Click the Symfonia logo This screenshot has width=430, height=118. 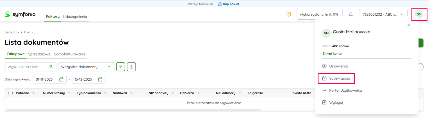20,14
